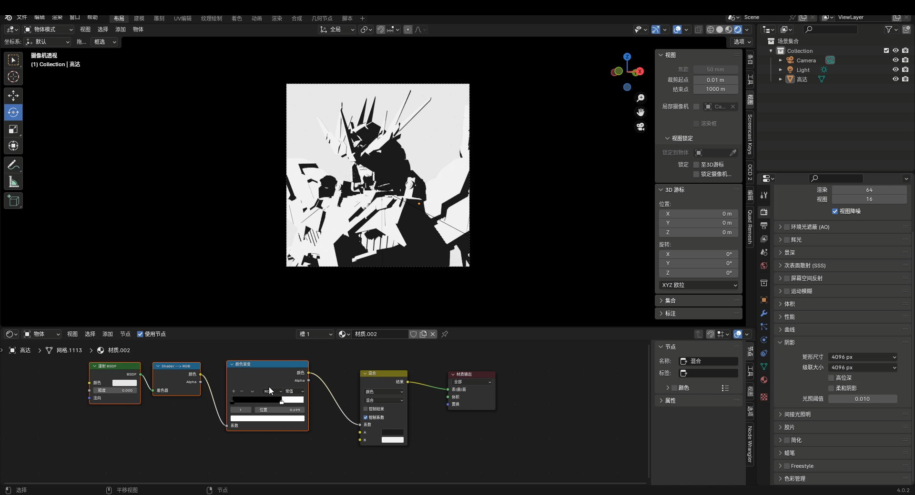Expand the Camera item in outliner
This screenshot has height=495, width=915.
click(x=780, y=60)
